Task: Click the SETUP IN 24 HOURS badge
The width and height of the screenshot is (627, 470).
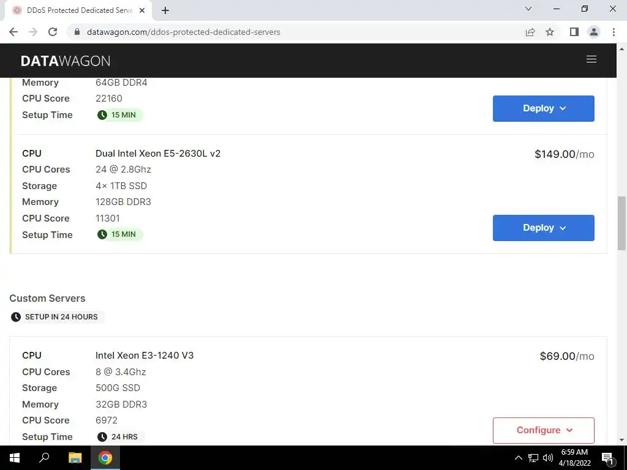Action: (56, 317)
